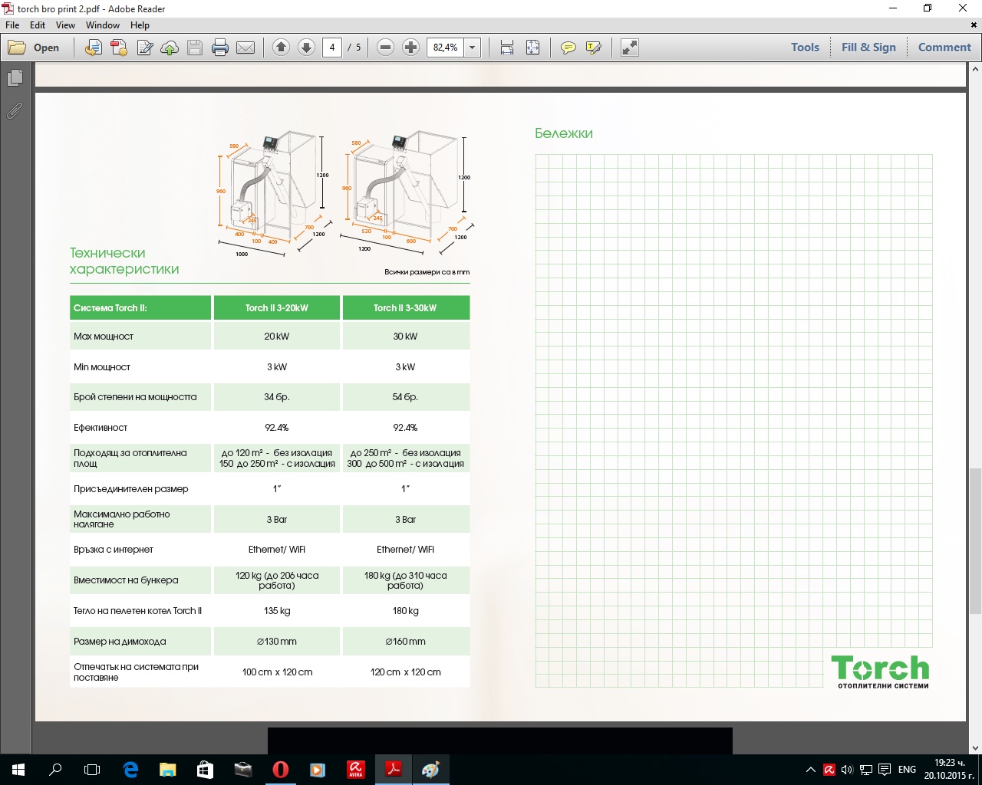This screenshot has width=982, height=785.
Task: Open the zoom level dropdown arrow
Action: click(473, 48)
